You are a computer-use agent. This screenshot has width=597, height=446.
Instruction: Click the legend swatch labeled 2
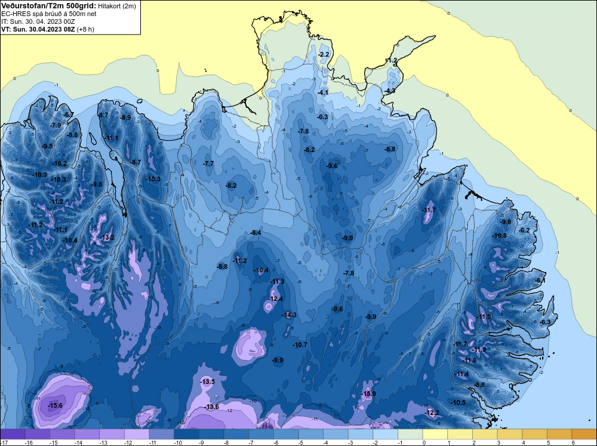[485, 434]
